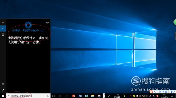Select the Cortana Home icon
This screenshot has width=176, height=98.
[x=3, y=29]
